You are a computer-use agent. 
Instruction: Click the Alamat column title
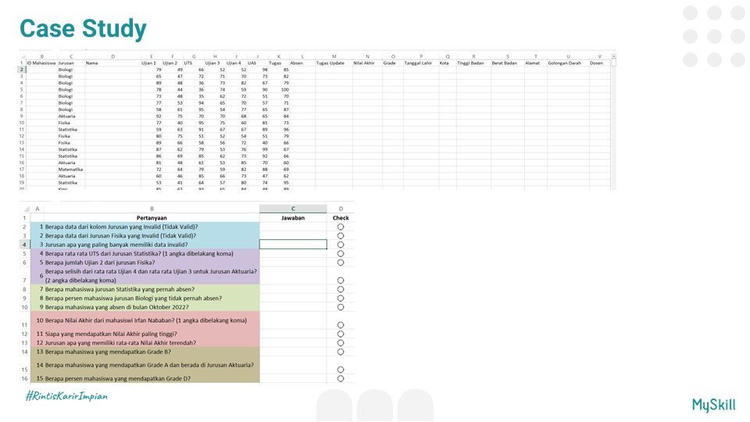pyautogui.click(x=532, y=63)
